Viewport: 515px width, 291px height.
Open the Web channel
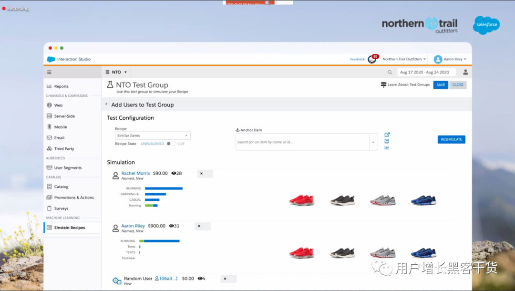[x=59, y=105]
